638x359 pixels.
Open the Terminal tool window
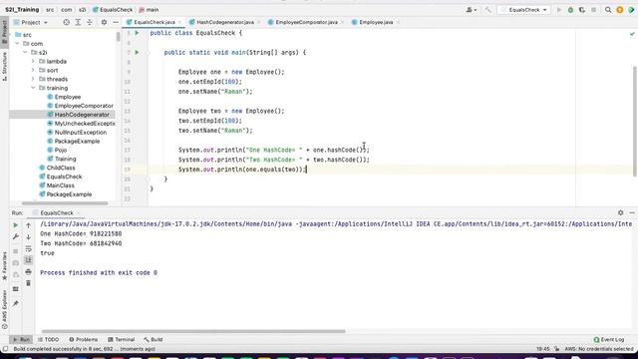pos(122,339)
